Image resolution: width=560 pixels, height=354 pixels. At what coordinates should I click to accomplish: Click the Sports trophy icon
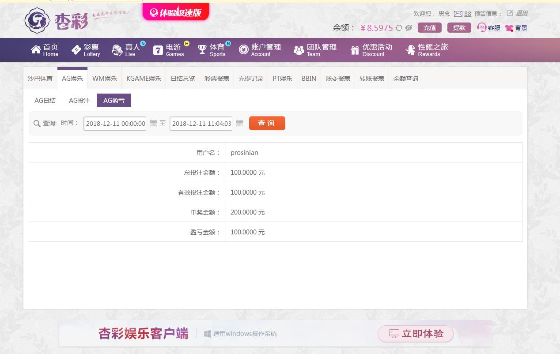tap(202, 49)
